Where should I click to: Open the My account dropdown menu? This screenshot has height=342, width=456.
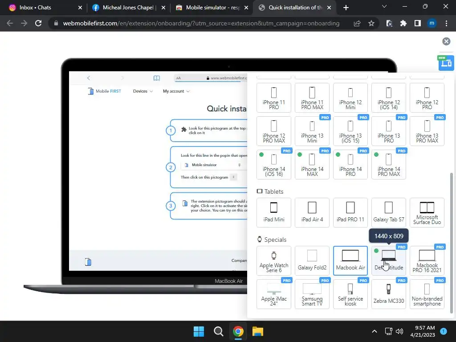[x=176, y=91]
